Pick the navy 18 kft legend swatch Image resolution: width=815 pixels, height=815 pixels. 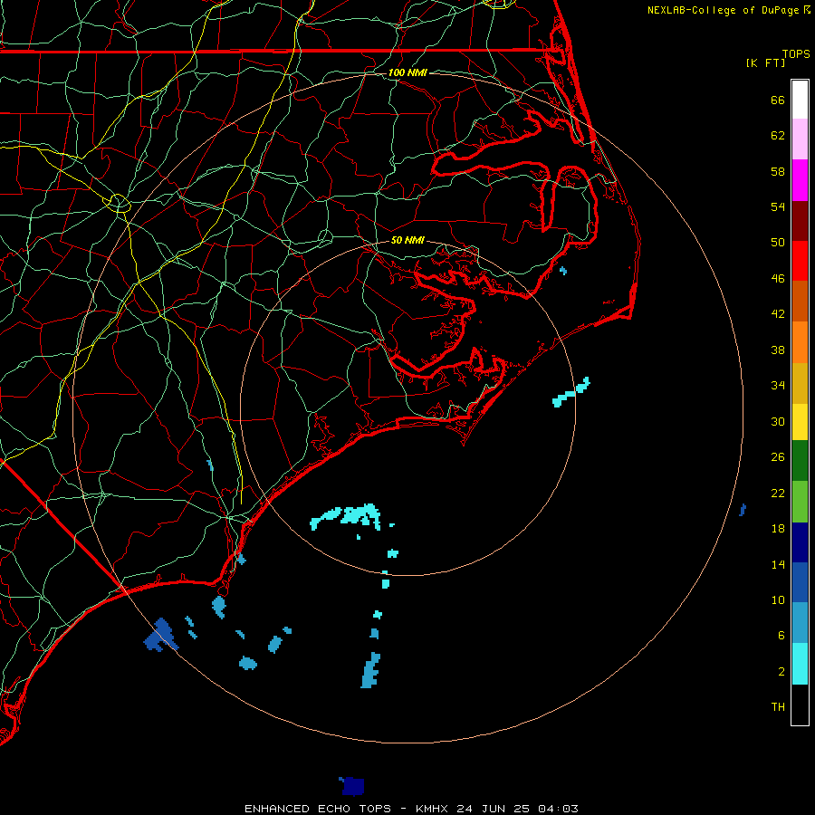pos(800,542)
